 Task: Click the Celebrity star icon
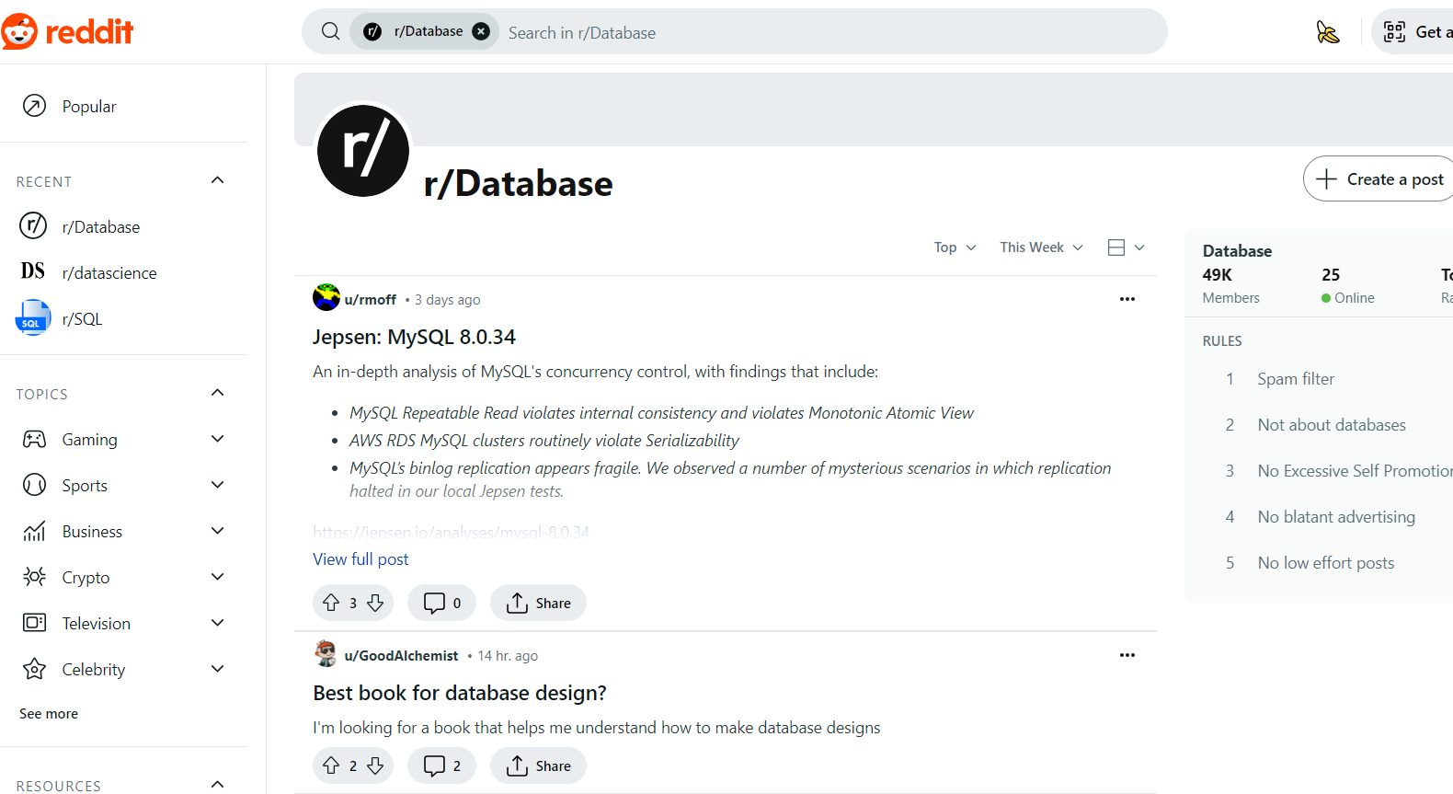click(x=34, y=669)
